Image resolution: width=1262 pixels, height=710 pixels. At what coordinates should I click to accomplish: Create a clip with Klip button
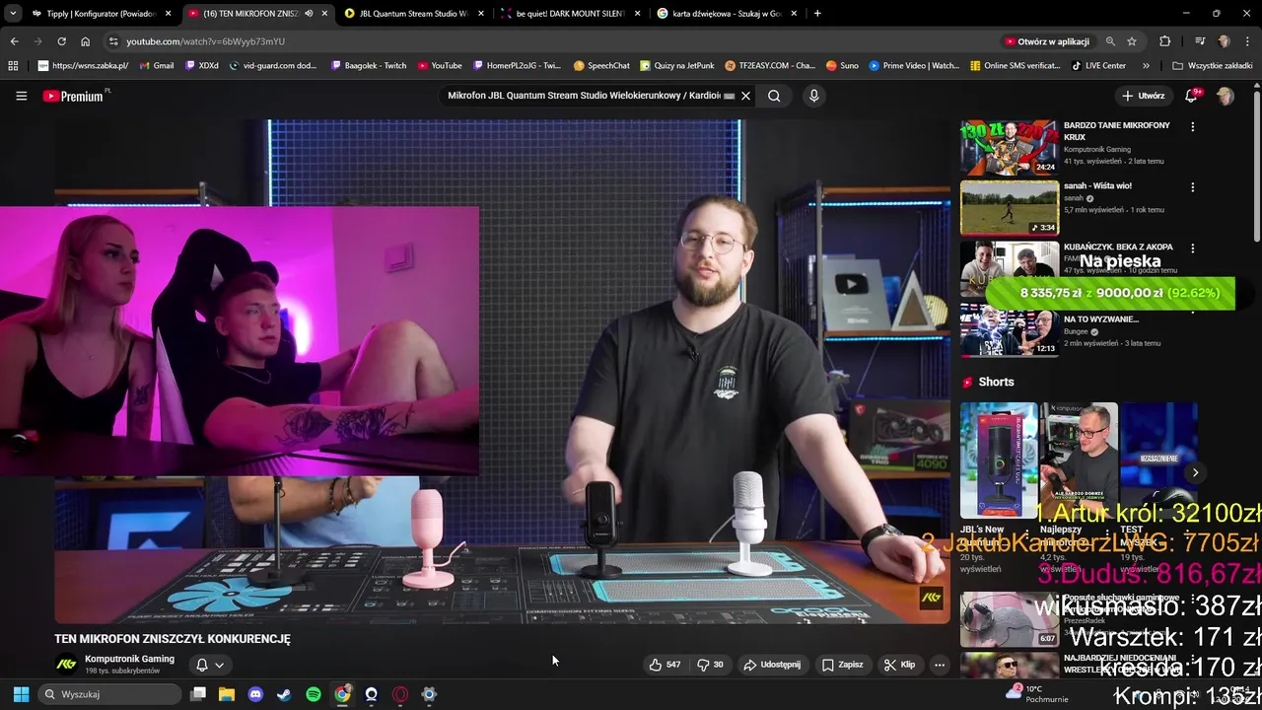click(x=900, y=665)
